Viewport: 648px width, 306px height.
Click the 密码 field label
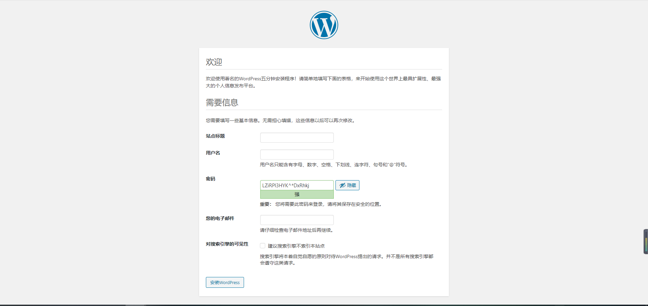[x=211, y=179]
